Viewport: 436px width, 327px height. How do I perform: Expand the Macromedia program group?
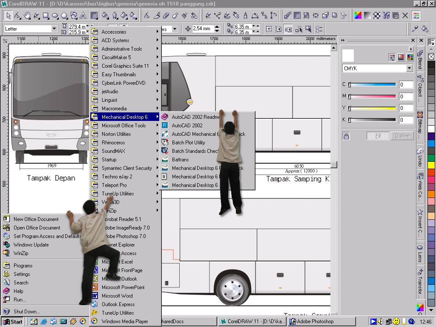(126, 109)
